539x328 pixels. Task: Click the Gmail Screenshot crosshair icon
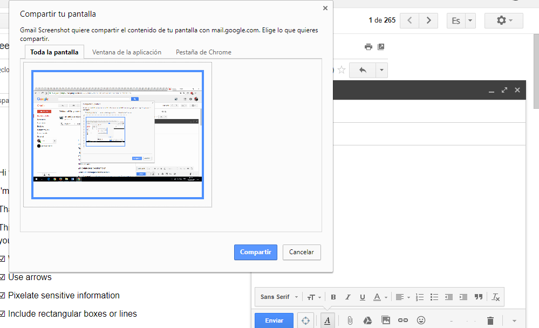point(305,320)
